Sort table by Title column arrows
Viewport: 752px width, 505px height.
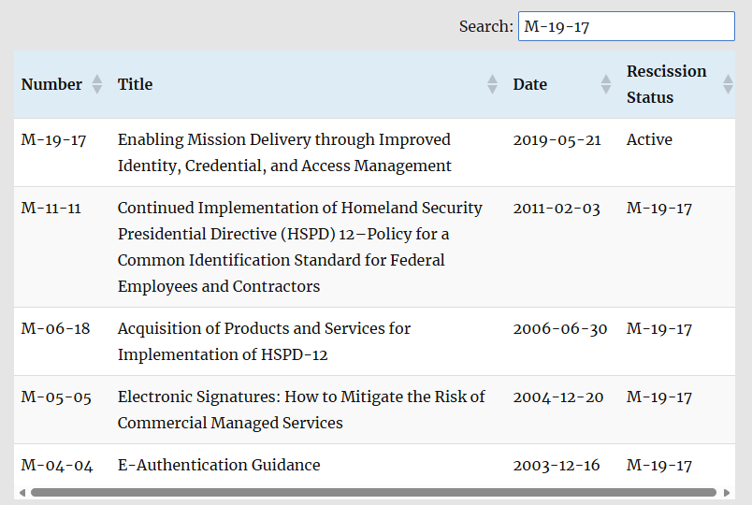click(493, 84)
